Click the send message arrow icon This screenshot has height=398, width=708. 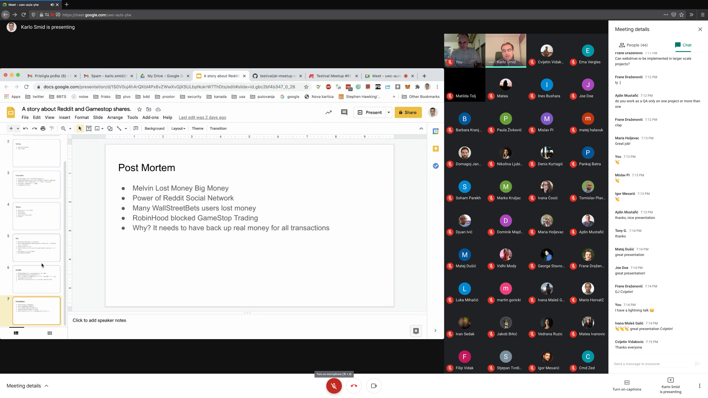tap(697, 364)
